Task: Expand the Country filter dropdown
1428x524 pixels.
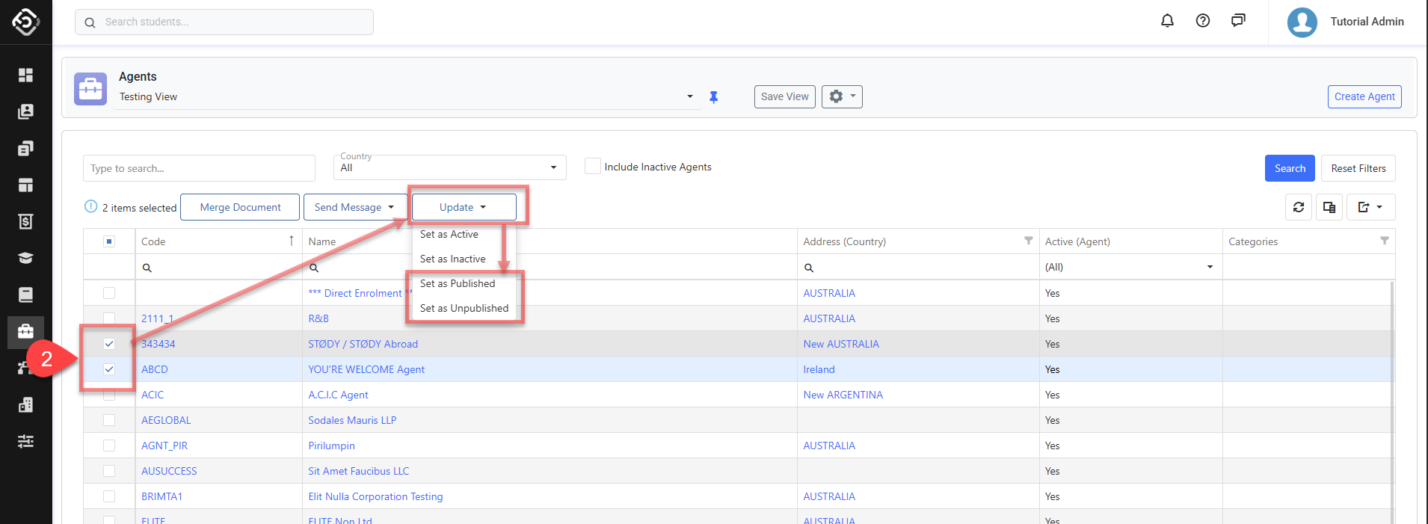Action: click(449, 167)
